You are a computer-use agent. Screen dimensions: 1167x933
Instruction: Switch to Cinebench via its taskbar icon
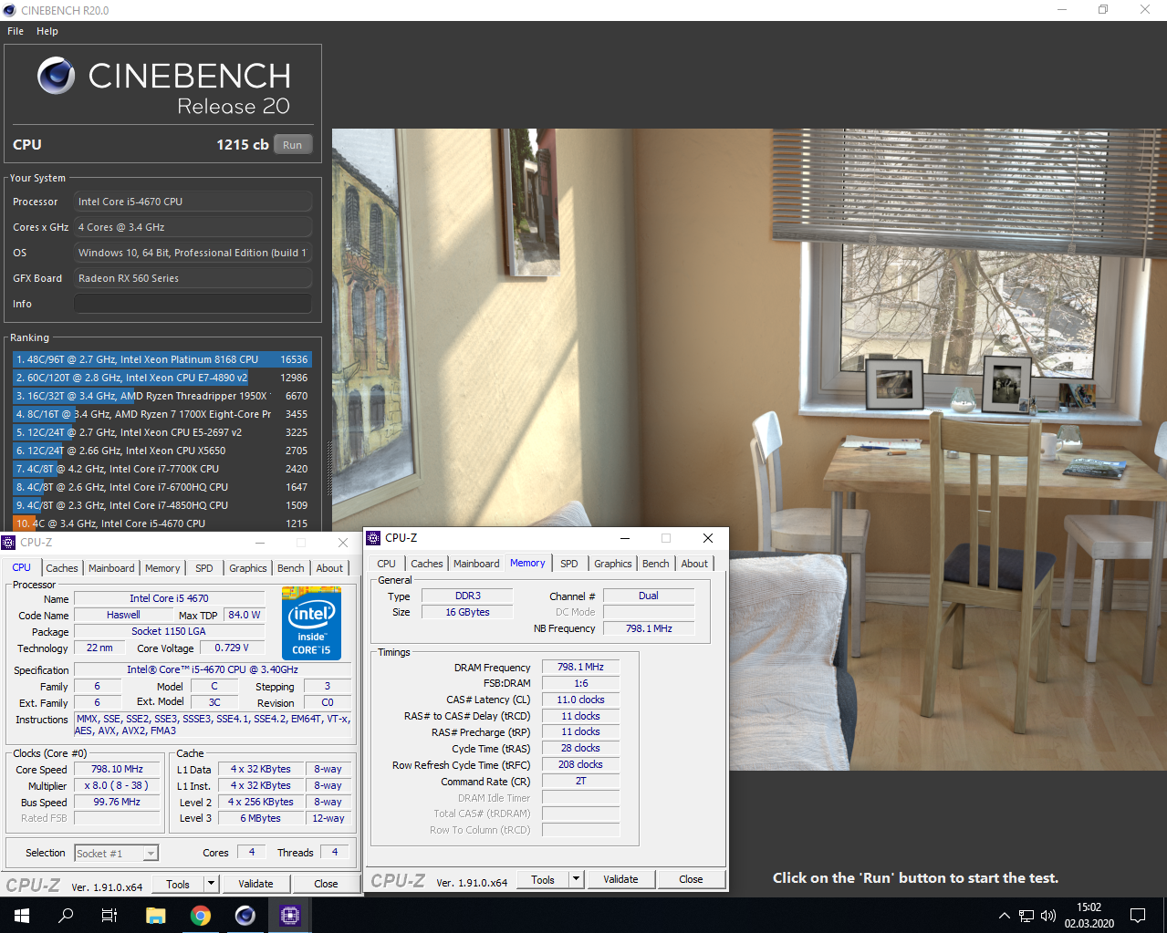click(x=245, y=915)
